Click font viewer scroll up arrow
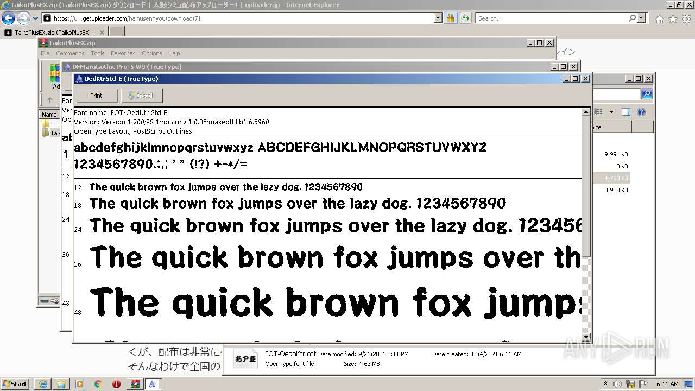The width and height of the screenshot is (695, 391). (x=586, y=112)
